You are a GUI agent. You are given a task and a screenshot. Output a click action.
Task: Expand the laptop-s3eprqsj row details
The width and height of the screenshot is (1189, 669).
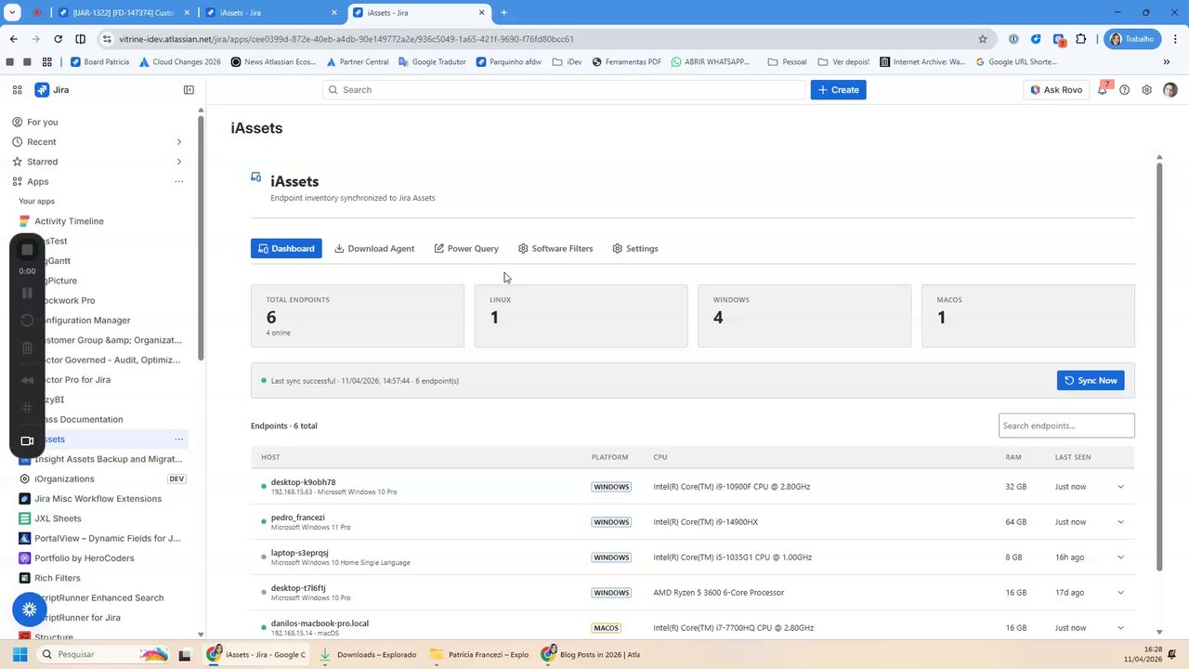click(x=1120, y=557)
